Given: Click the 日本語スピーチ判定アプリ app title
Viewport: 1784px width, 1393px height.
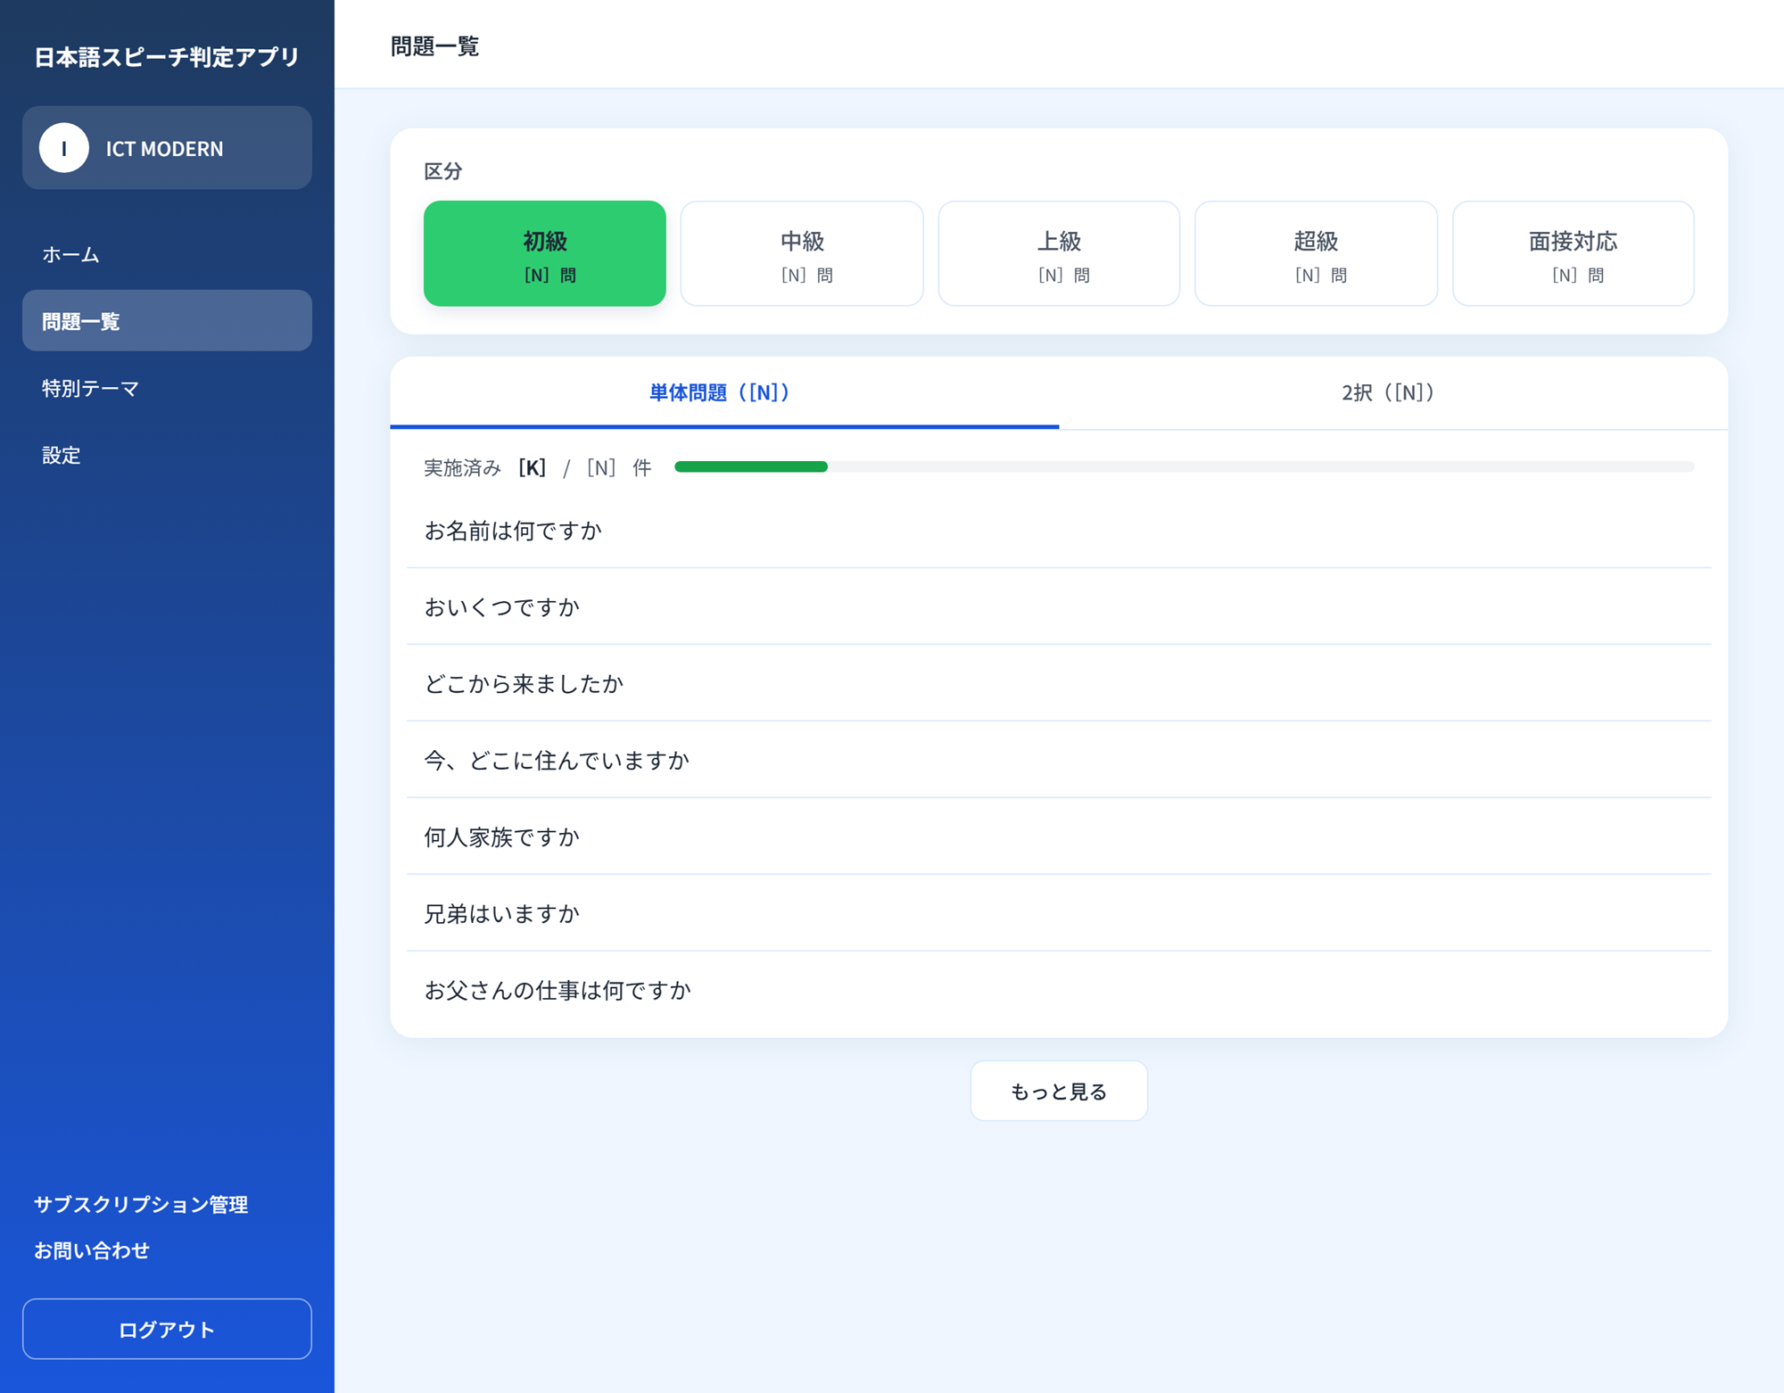Looking at the screenshot, I should 167,57.
